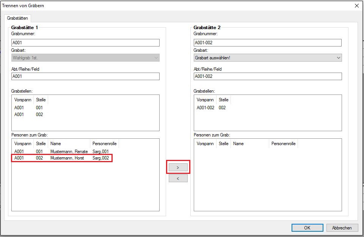
Task: Close the Trennen von Gräbern dialog
Action: click(356, 6)
